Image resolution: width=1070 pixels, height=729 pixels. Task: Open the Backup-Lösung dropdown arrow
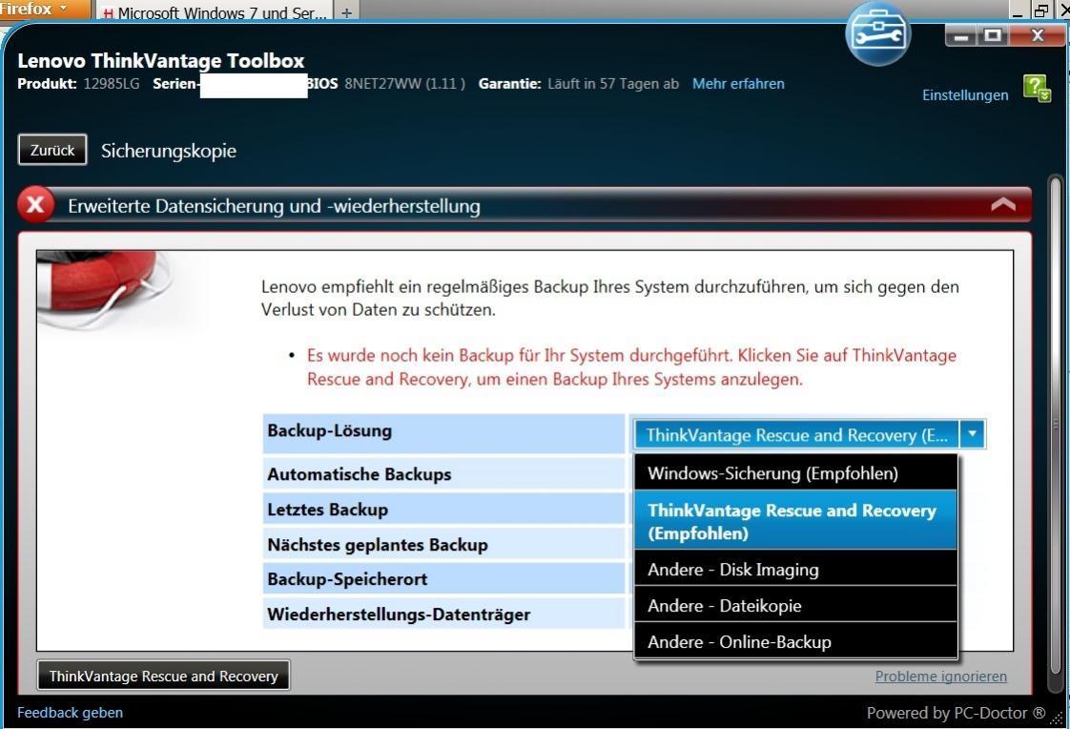tap(973, 433)
